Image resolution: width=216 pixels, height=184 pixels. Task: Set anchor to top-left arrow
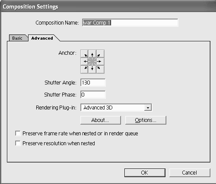(84, 54)
